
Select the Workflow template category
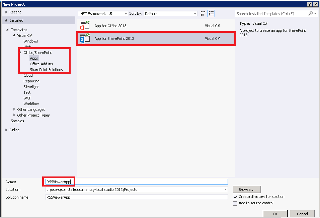(31, 104)
